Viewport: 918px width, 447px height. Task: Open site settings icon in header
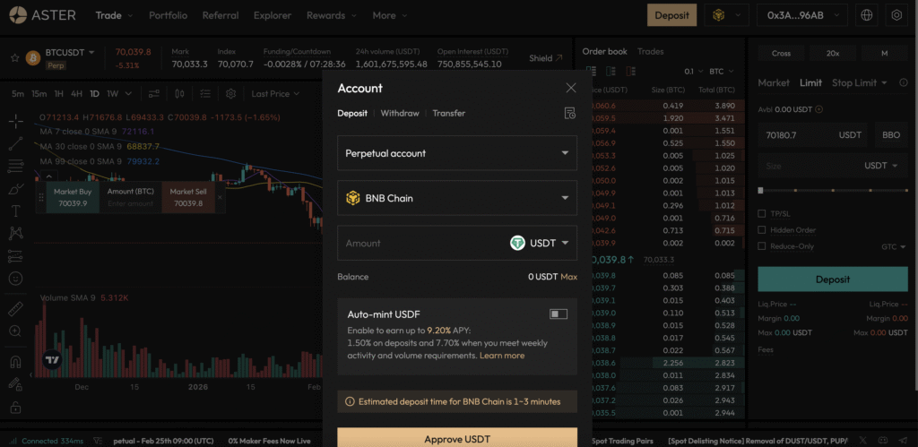(896, 16)
